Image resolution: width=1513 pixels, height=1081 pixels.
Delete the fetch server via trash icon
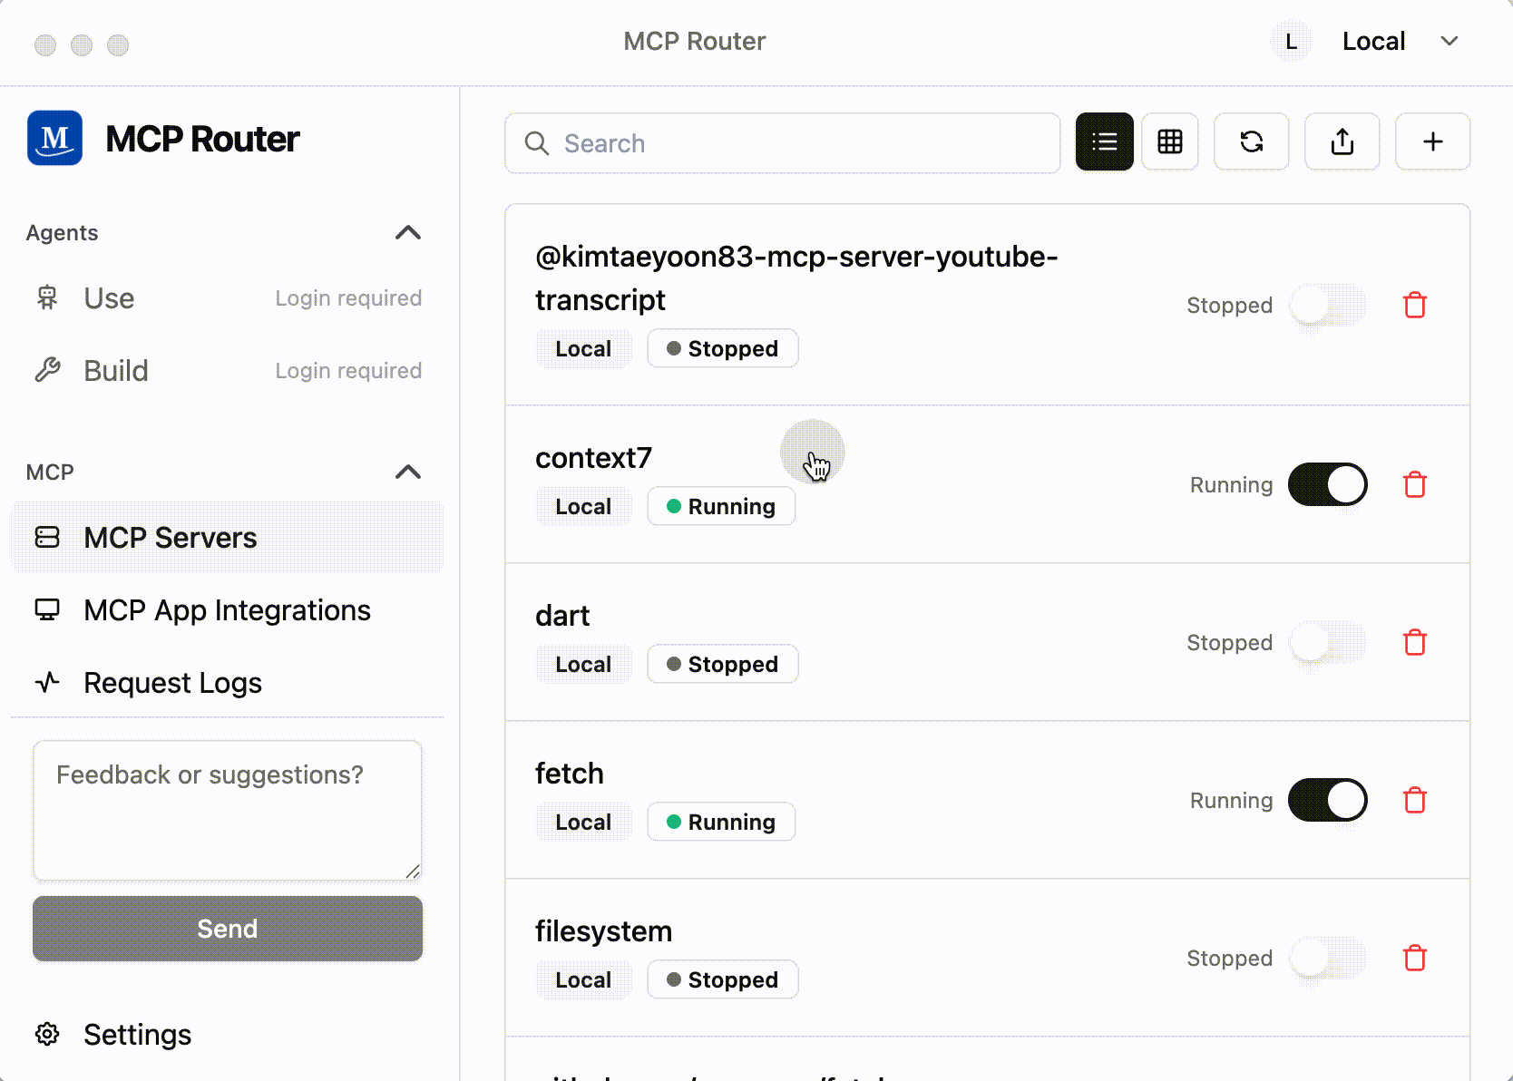[1414, 801]
